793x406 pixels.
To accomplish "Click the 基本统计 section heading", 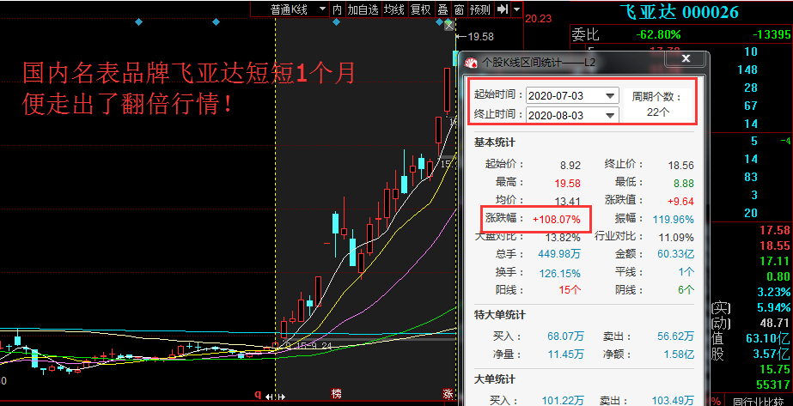I will [495, 142].
